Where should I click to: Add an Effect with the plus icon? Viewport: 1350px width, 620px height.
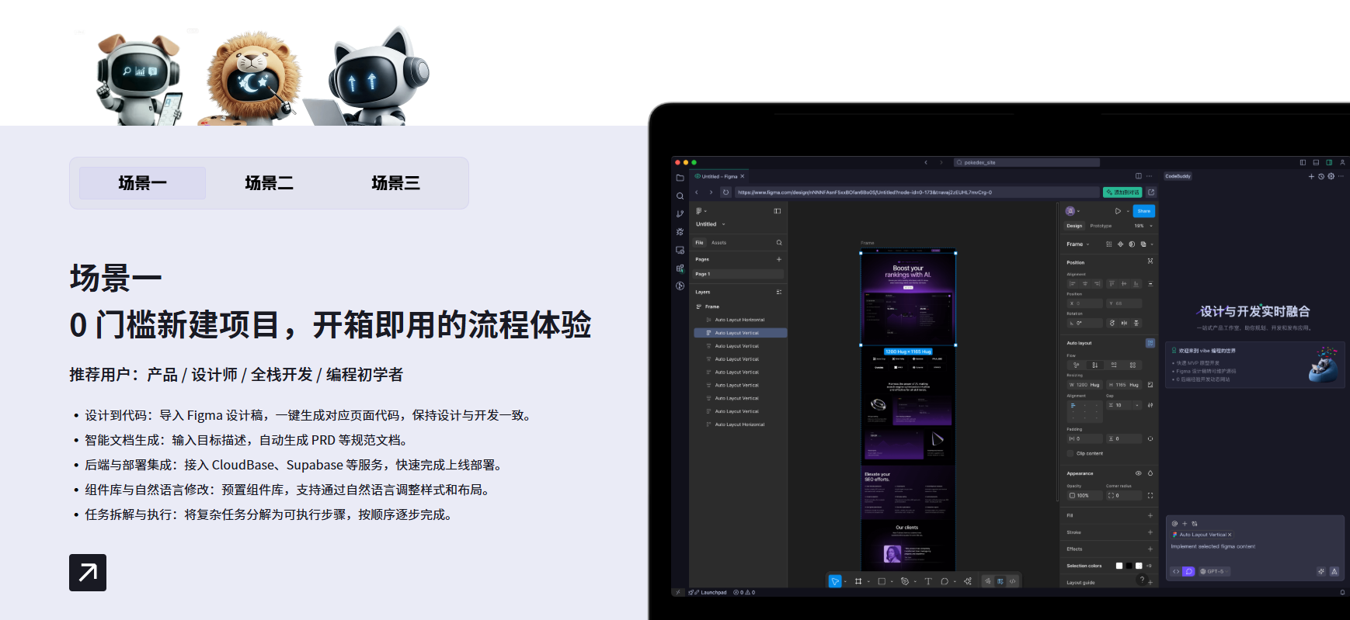(x=1150, y=549)
